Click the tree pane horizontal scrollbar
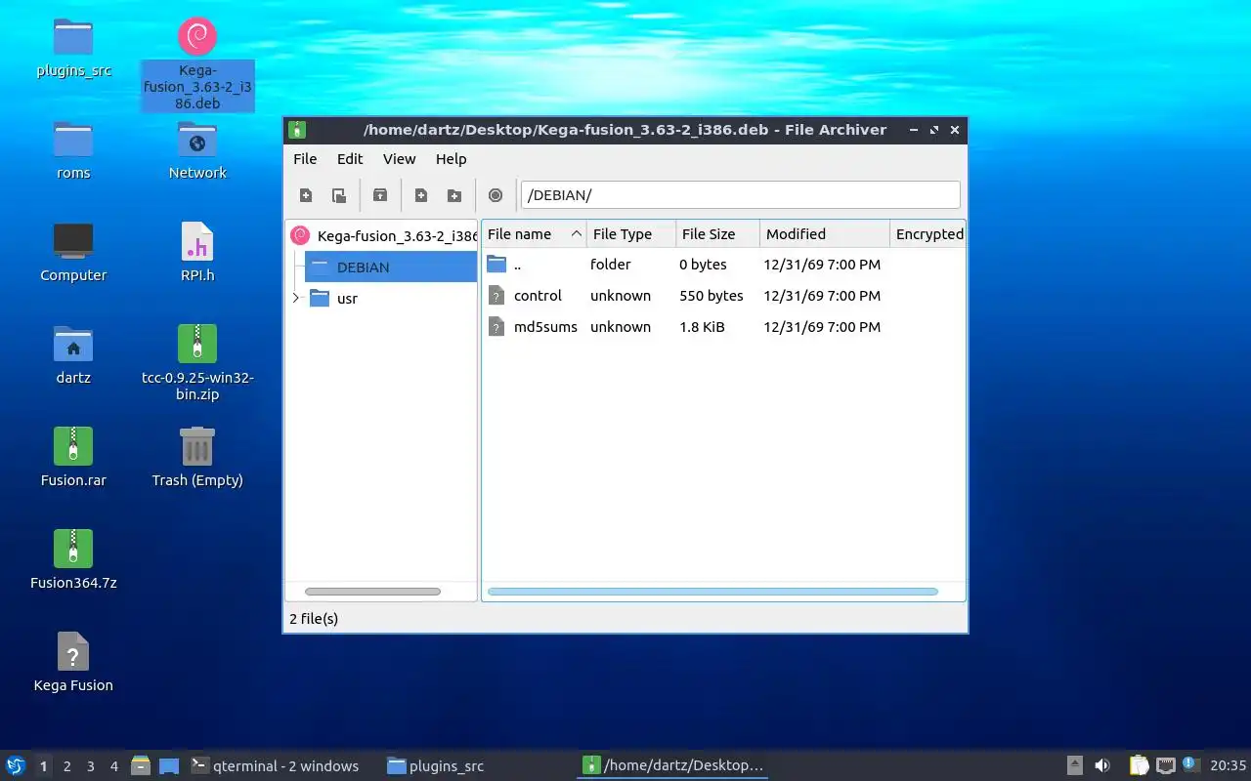The image size is (1251, 781). 372,592
